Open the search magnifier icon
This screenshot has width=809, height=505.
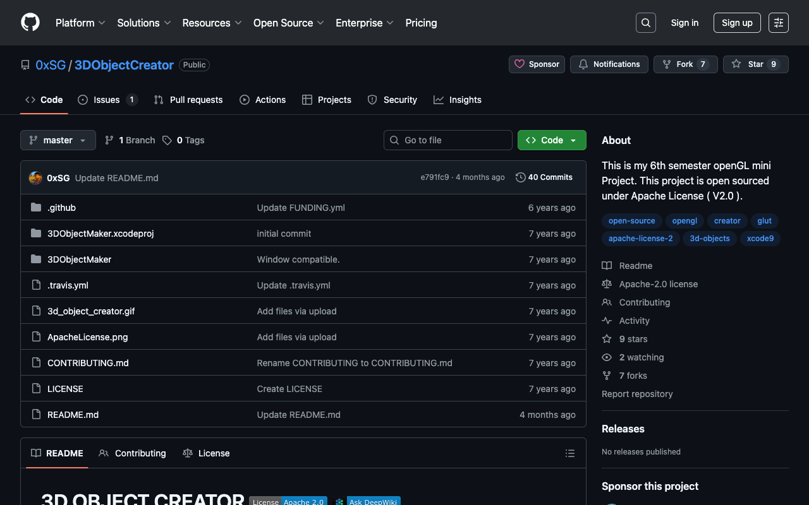click(645, 23)
